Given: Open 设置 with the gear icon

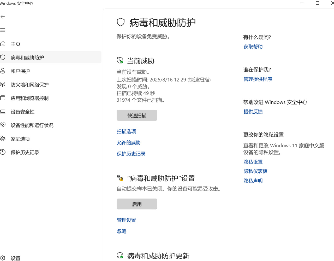Looking at the screenshot, I should click(x=3, y=258).
